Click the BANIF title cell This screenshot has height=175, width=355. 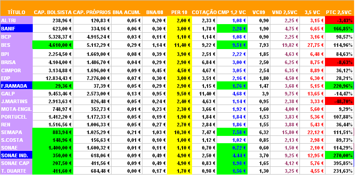click(16, 29)
